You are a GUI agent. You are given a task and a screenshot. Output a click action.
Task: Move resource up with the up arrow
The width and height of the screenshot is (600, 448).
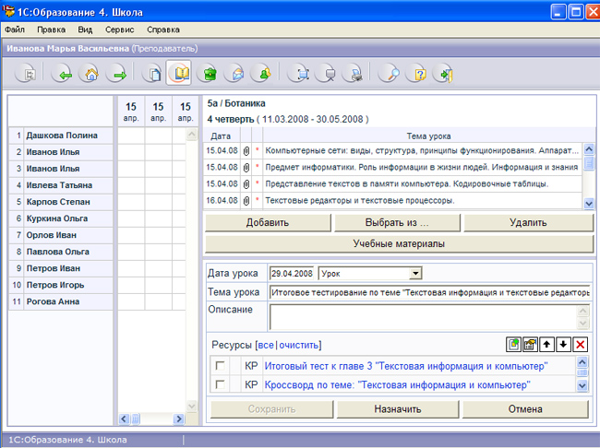click(546, 345)
